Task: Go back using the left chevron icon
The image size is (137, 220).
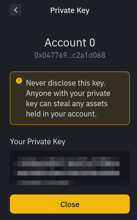Action: click(16, 10)
